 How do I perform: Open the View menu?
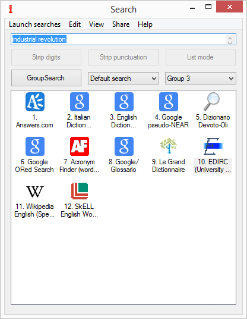(96, 24)
